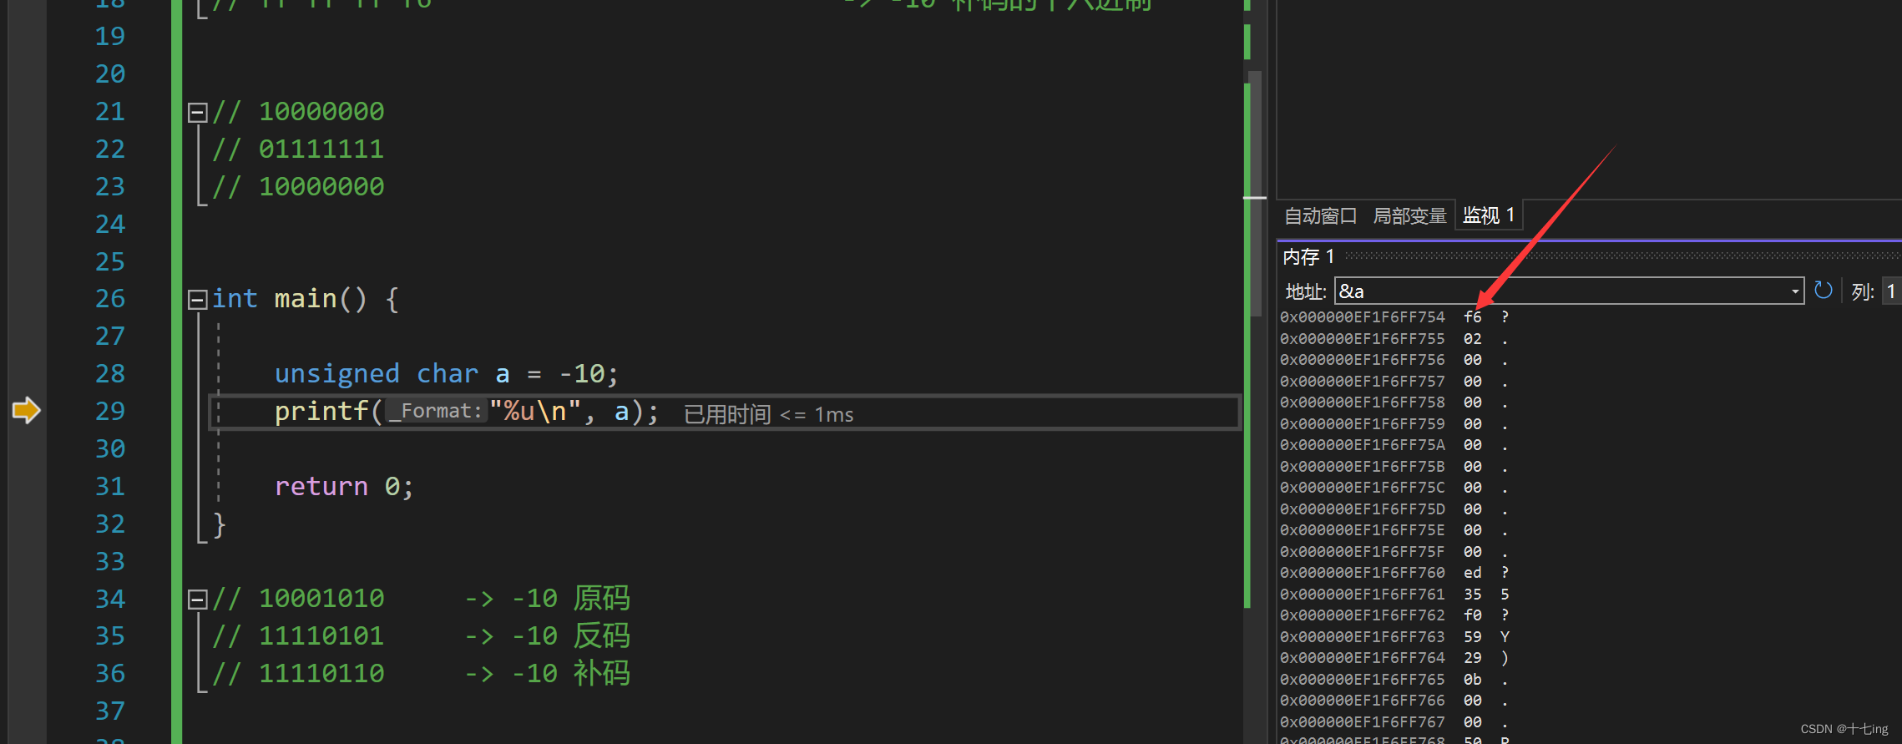Click line number 24 in the gutter
The height and width of the screenshot is (744, 1902).
point(109,224)
